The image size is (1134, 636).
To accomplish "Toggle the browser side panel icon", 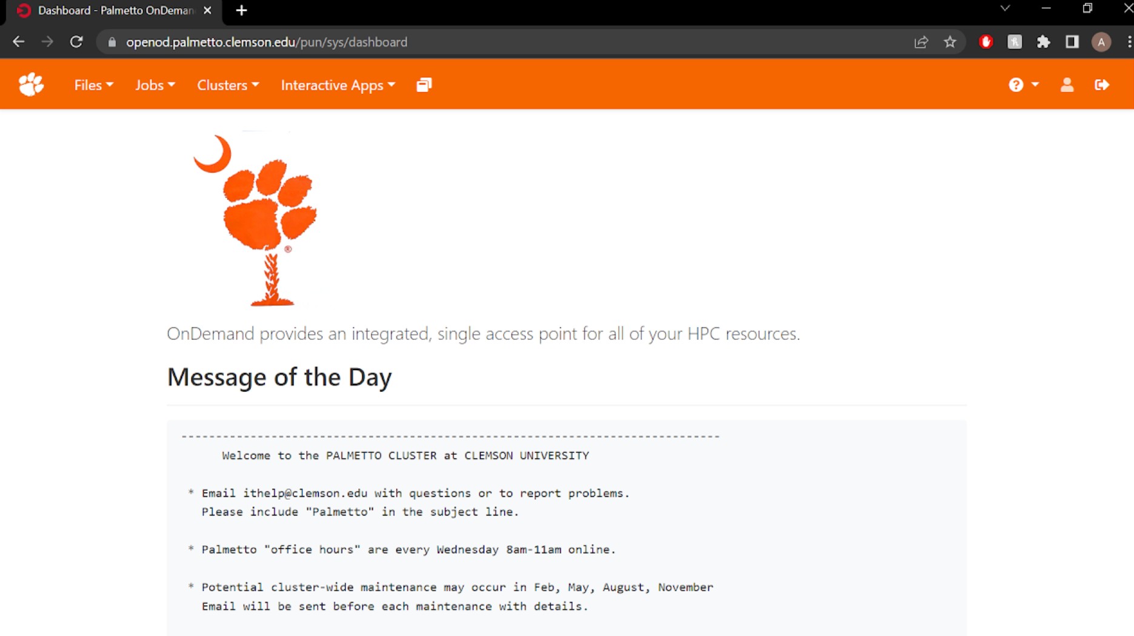I will pos(1072,42).
